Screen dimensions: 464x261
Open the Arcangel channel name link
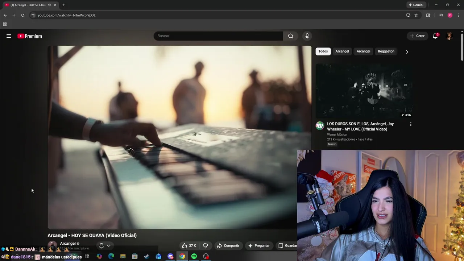(x=68, y=244)
